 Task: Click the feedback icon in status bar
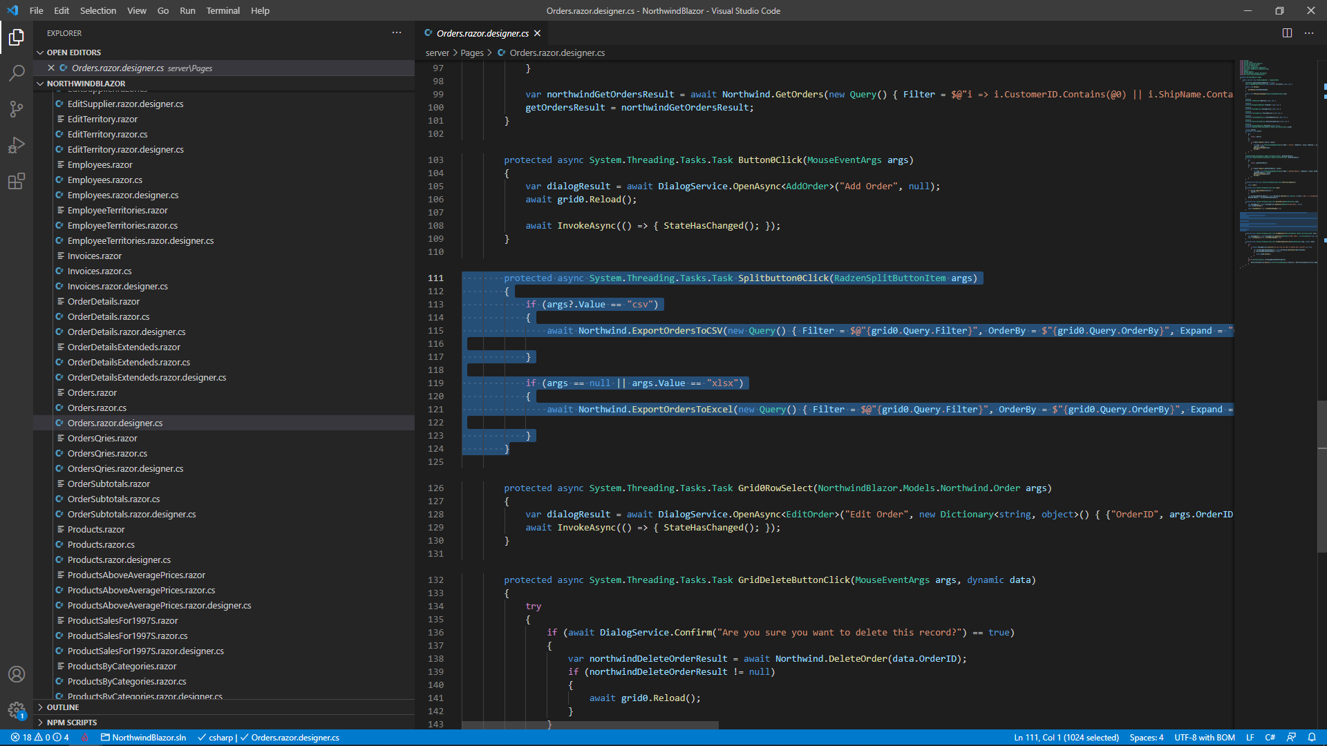point(1291,738)
